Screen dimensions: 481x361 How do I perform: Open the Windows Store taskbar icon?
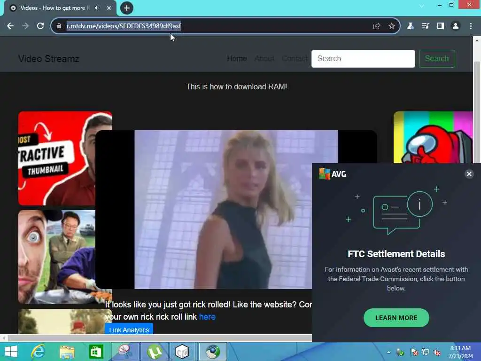click(x=96, y=352)
